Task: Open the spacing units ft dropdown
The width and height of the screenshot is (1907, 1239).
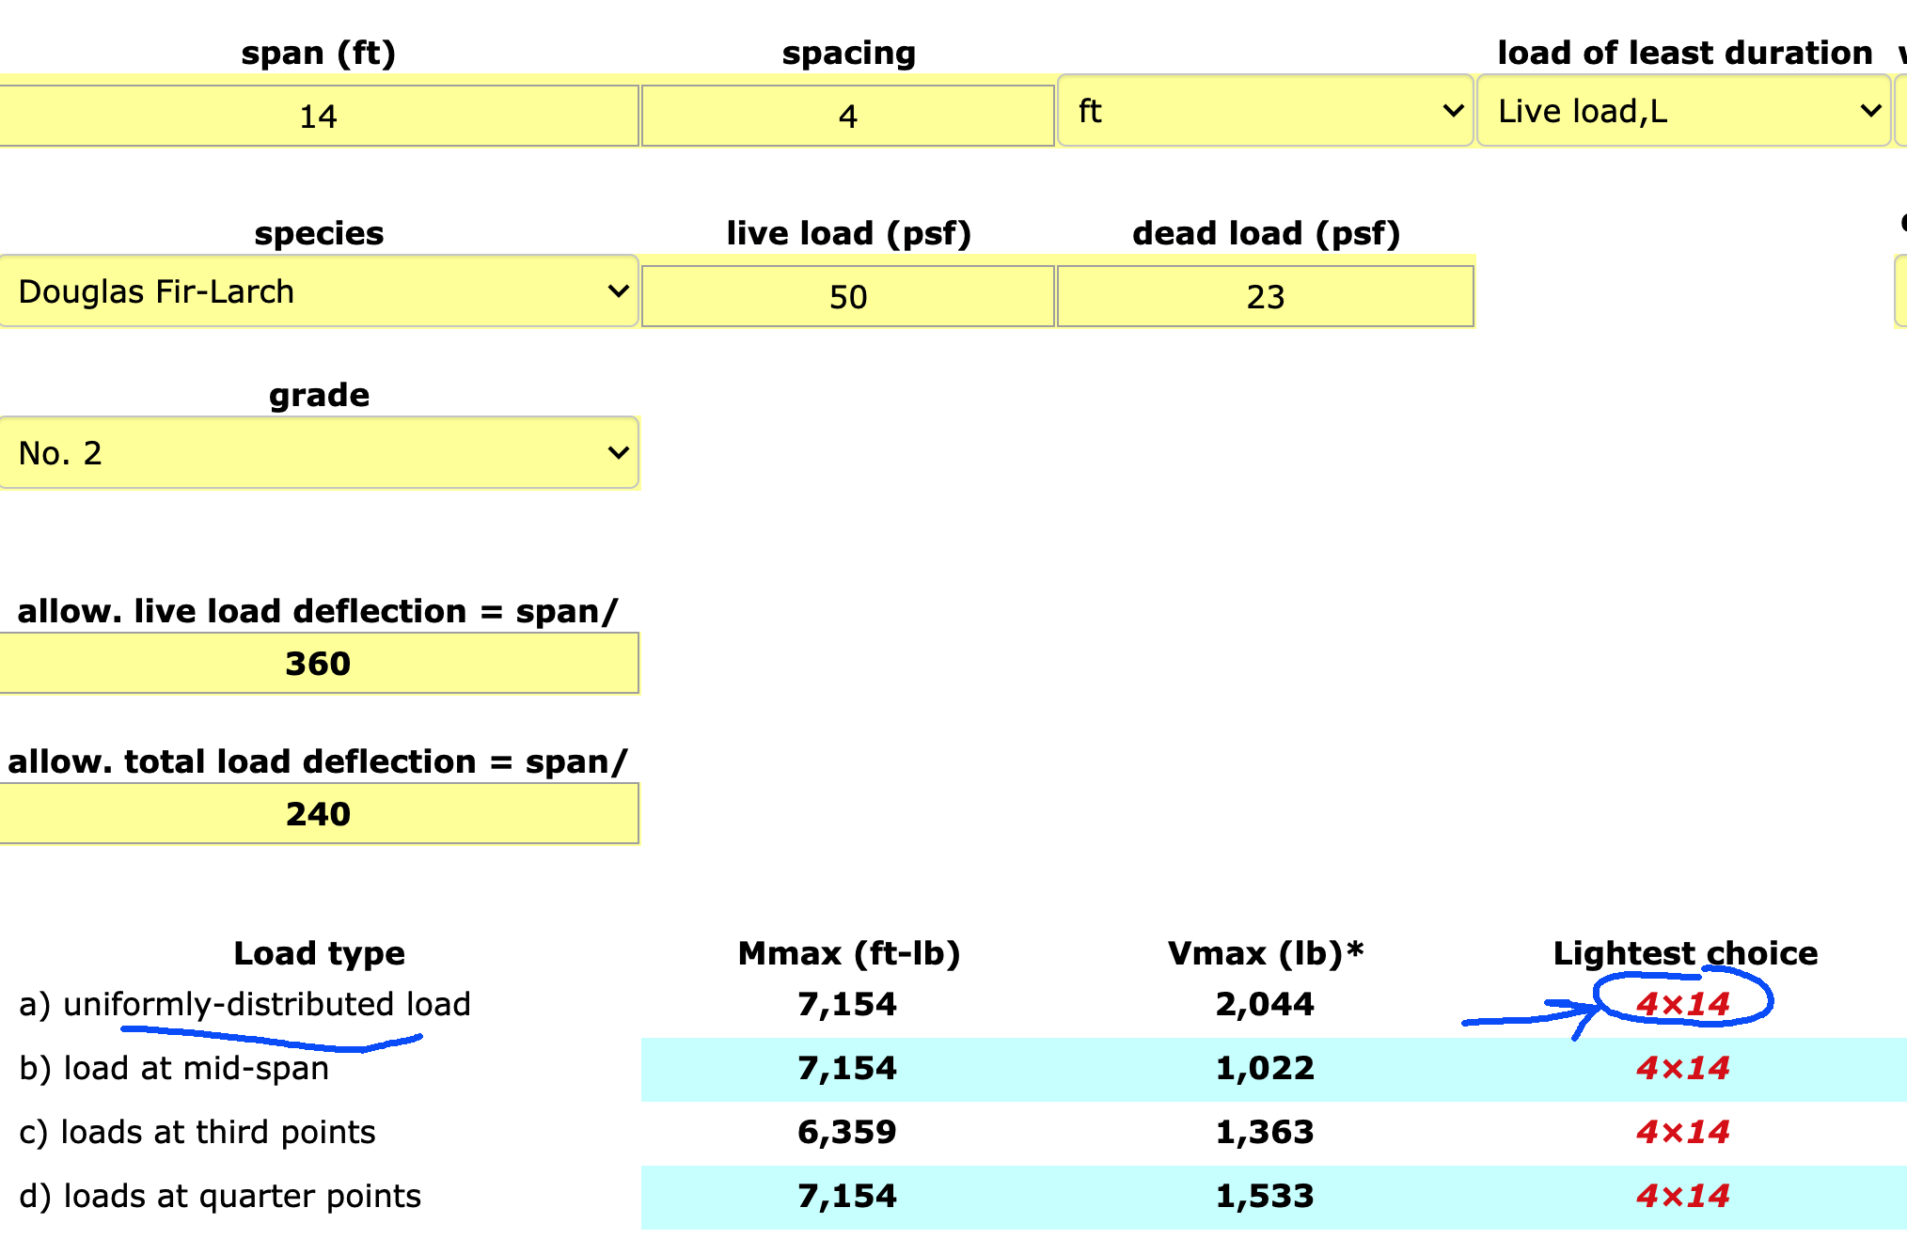Action: 1265,111
